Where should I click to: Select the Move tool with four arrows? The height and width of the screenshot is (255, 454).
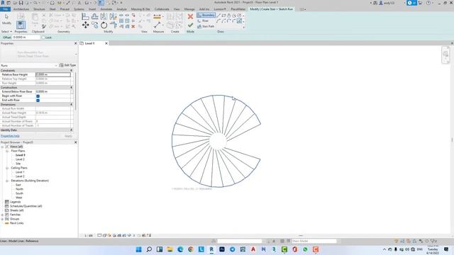click(x=85, y=25)
